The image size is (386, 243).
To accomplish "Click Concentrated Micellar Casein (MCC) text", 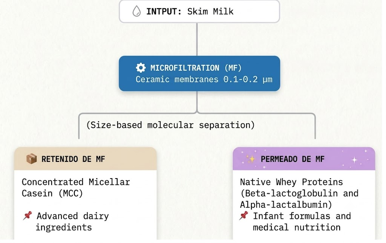I will click(x=76, y=188).
